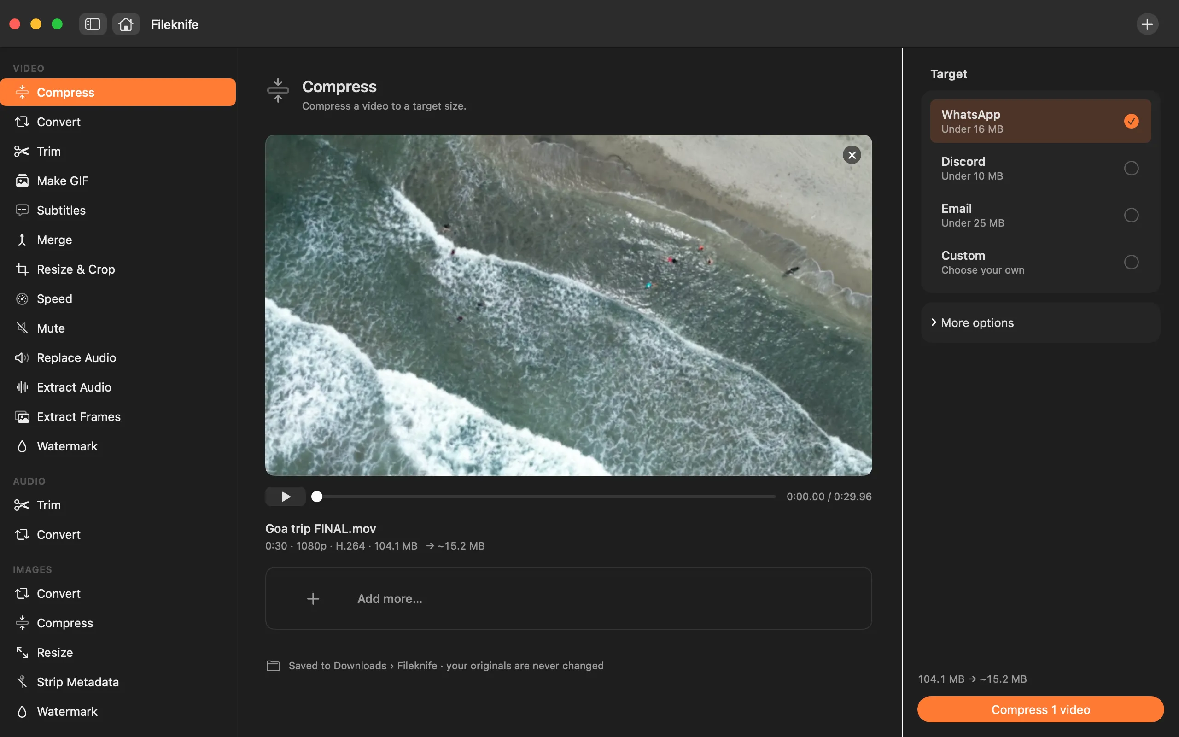Image resolution: width=1179 pixels, height=737 pixels.
Task: Select the Discord under 10 MB target
Action: 1040,168
